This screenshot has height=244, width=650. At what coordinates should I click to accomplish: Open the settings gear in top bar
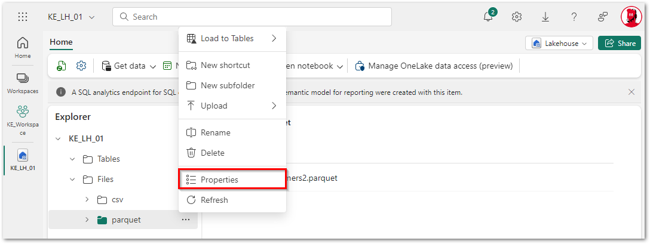[x=516, y=17]
